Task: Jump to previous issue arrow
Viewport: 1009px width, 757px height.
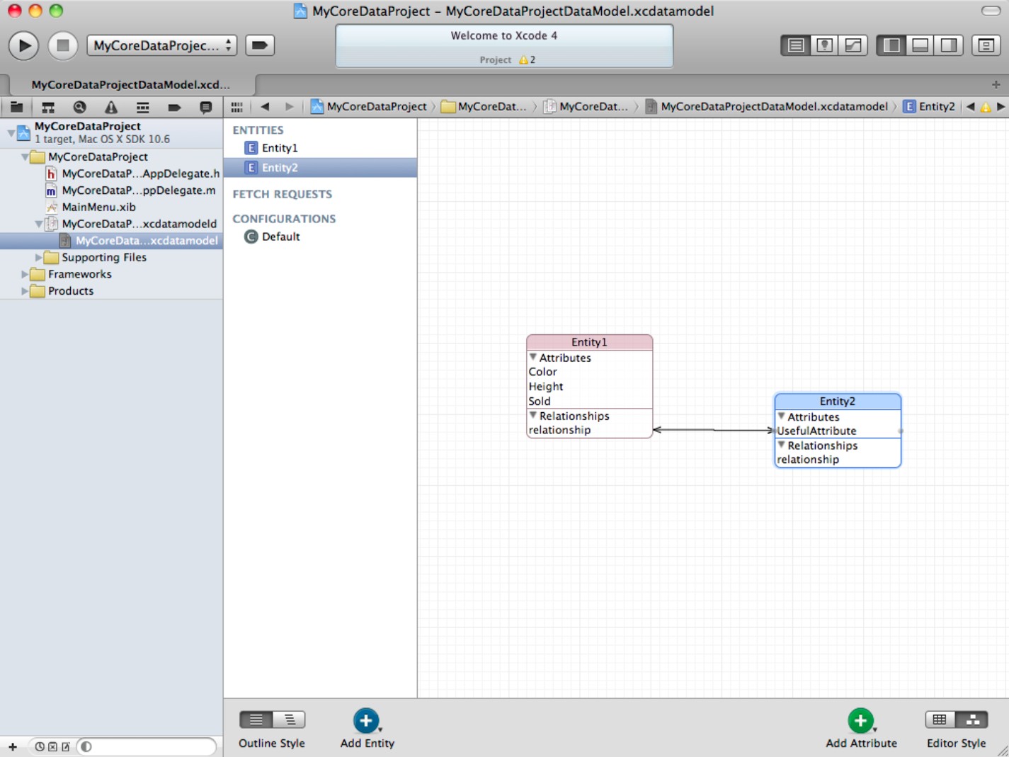Action: click(x=970, y=107)
